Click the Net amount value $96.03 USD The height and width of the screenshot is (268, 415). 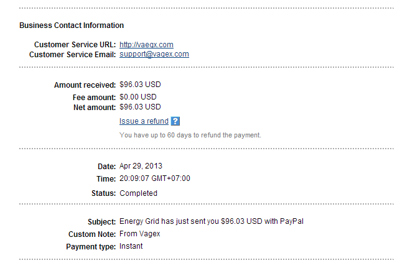pos(140,107)
